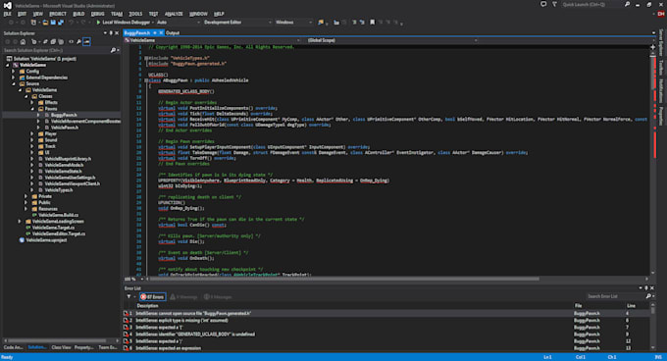Viewport: 667px width, 361px height.
Task: Click the code editor horizontal scrollbar
Action: (x=344, y=279)
